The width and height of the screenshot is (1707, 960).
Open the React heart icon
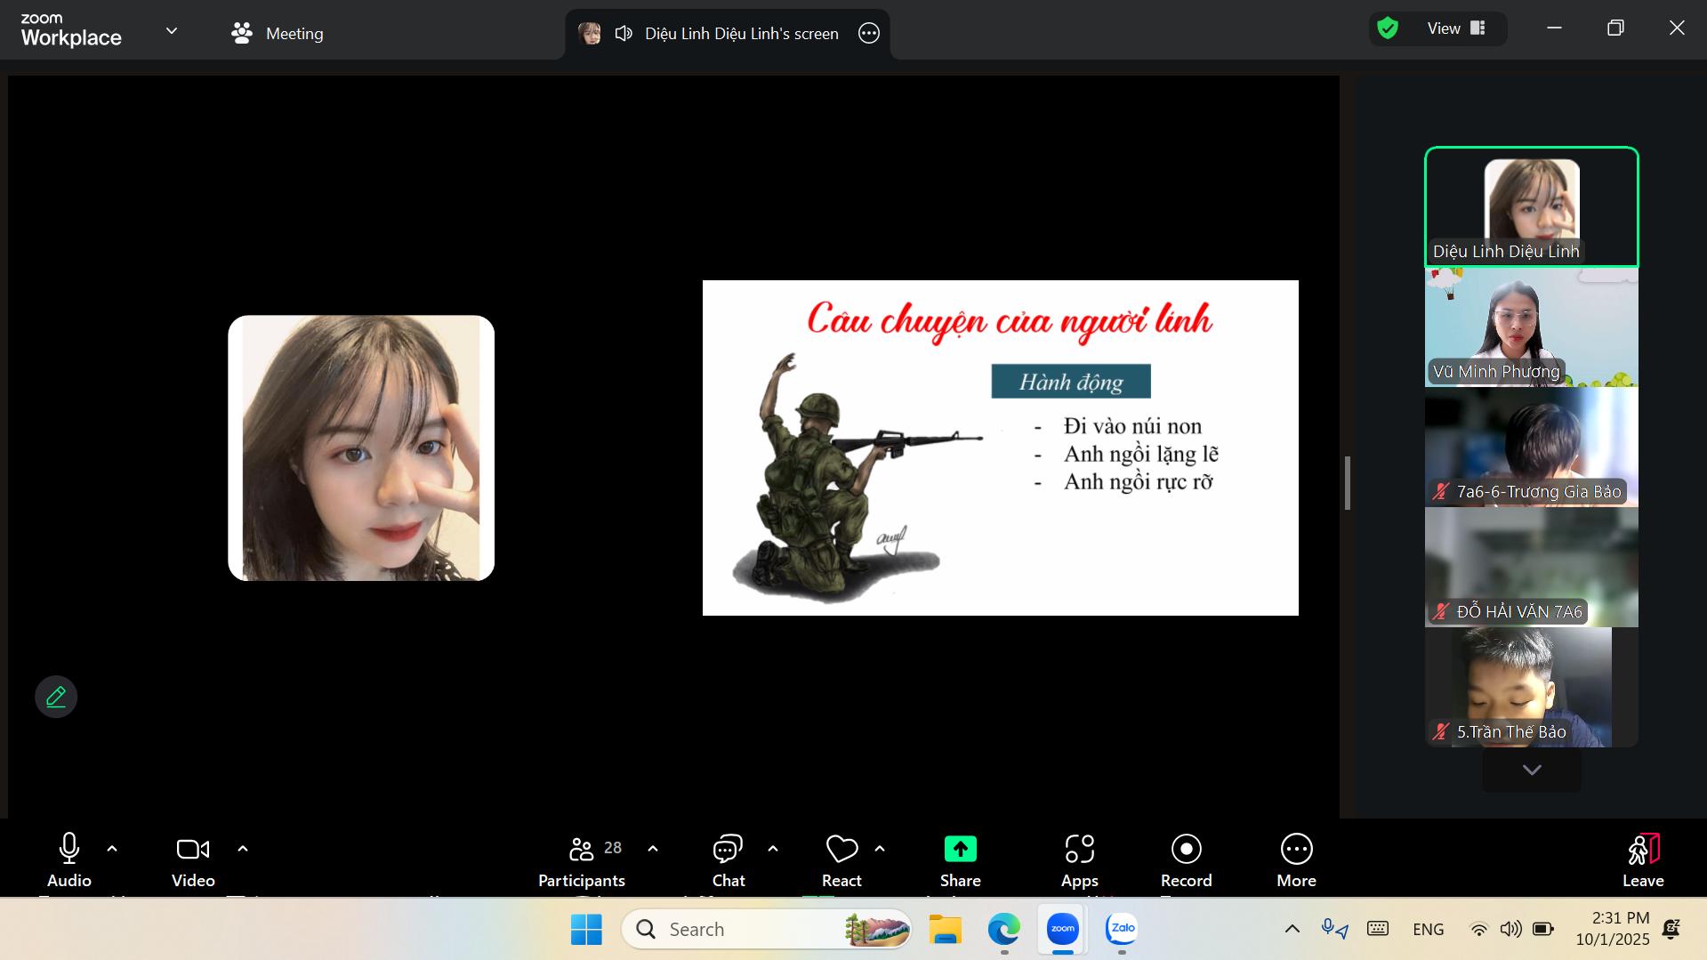click(x=841, y=850)
